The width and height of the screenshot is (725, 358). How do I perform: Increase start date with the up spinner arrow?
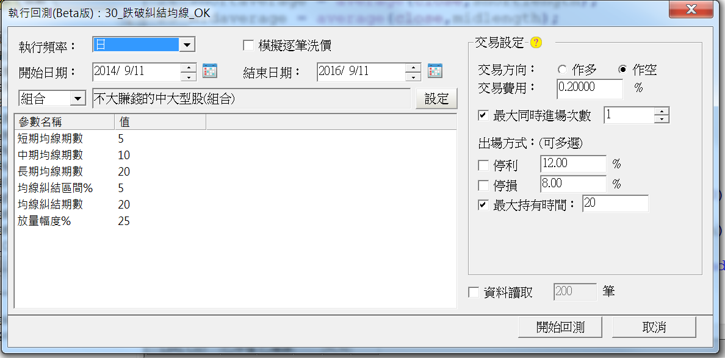tap(189, 67)
